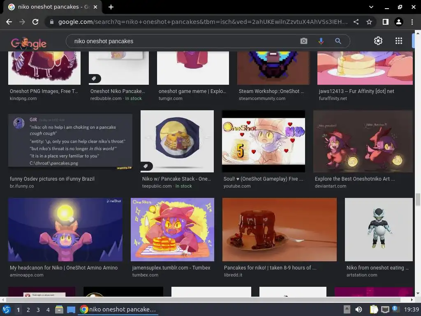The width and height of the screenshot is (421, 316).
Task: Open Chrome three-dot menu
Action: click(x=412, y=22)
